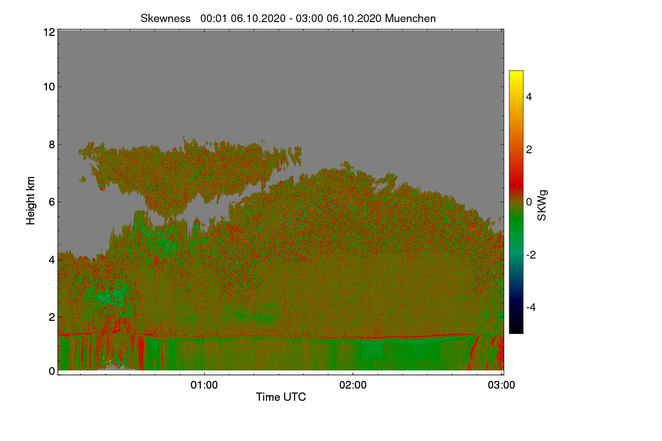Select the 01:00 time axis label
The image size is (662, 441).
click(204, 385)
